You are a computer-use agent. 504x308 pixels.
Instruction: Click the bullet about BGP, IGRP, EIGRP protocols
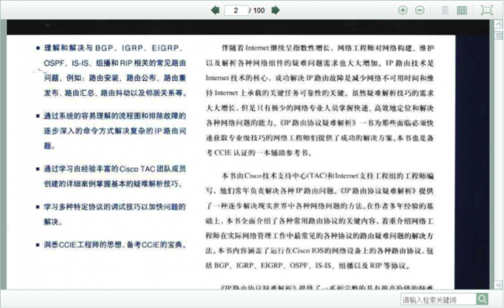point(111,71)
